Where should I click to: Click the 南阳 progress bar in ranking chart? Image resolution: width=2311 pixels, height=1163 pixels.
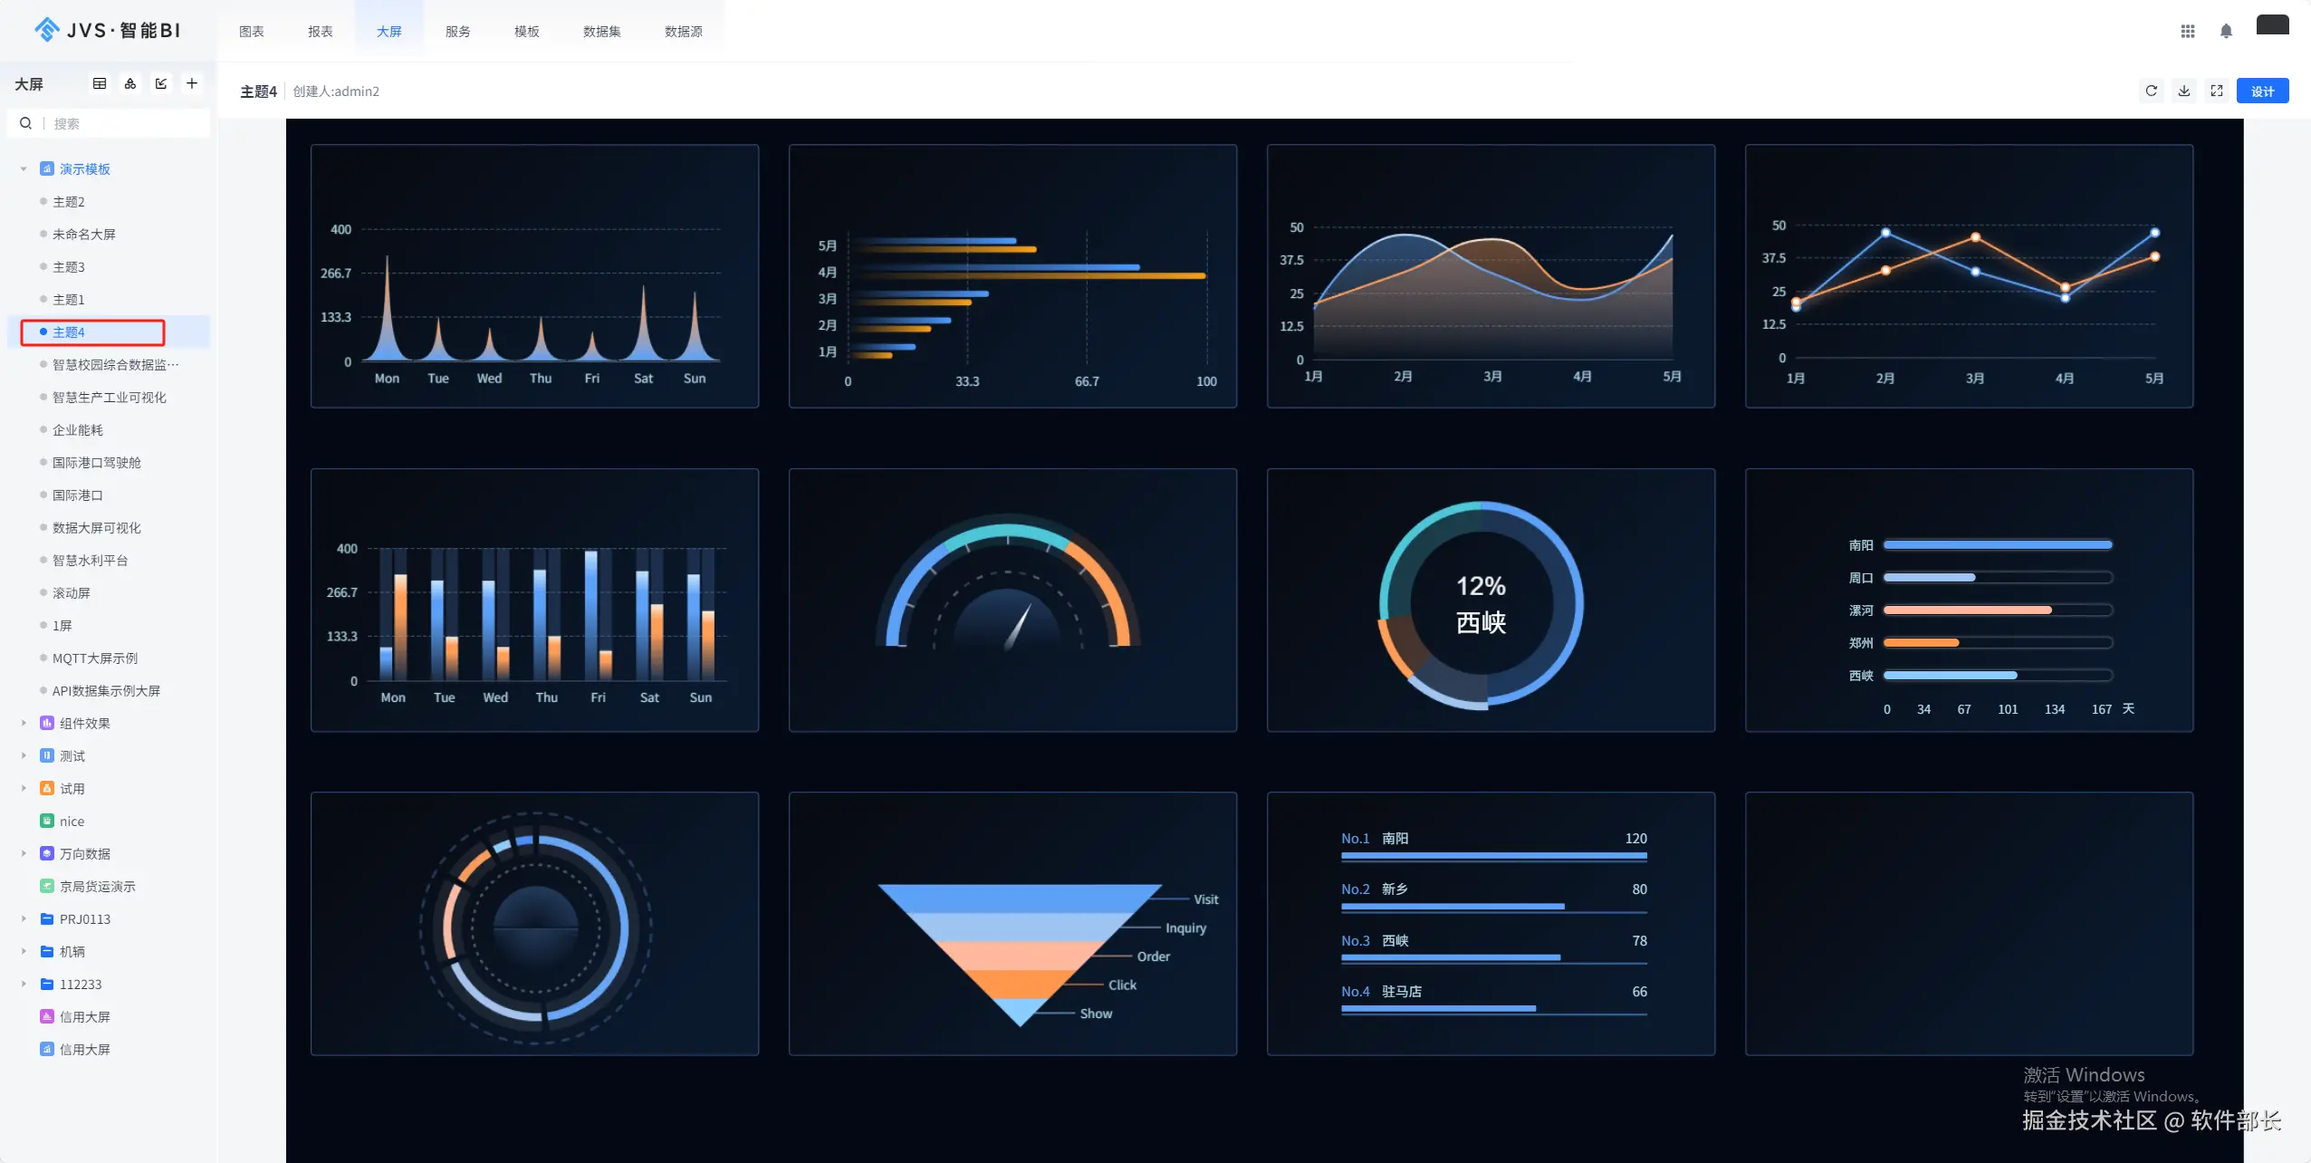(1493, 855)
